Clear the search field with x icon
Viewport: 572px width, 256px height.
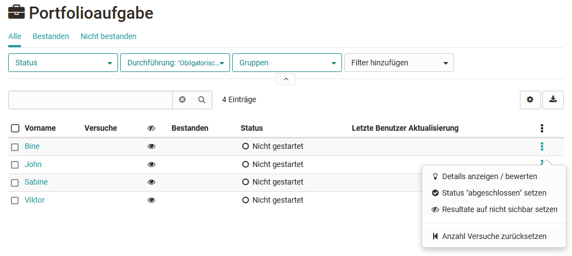(x=182, y=100)
